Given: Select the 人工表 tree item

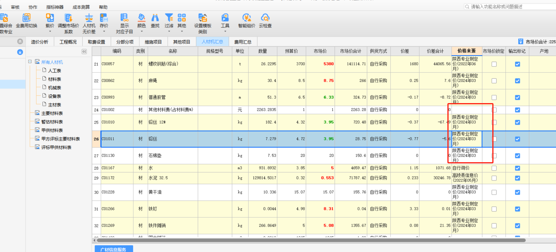Looking at the screenshot, I should point(55,70).
